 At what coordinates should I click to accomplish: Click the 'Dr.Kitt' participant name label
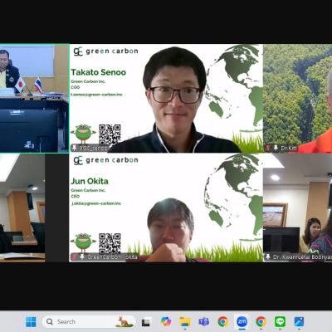click(289, 149)
